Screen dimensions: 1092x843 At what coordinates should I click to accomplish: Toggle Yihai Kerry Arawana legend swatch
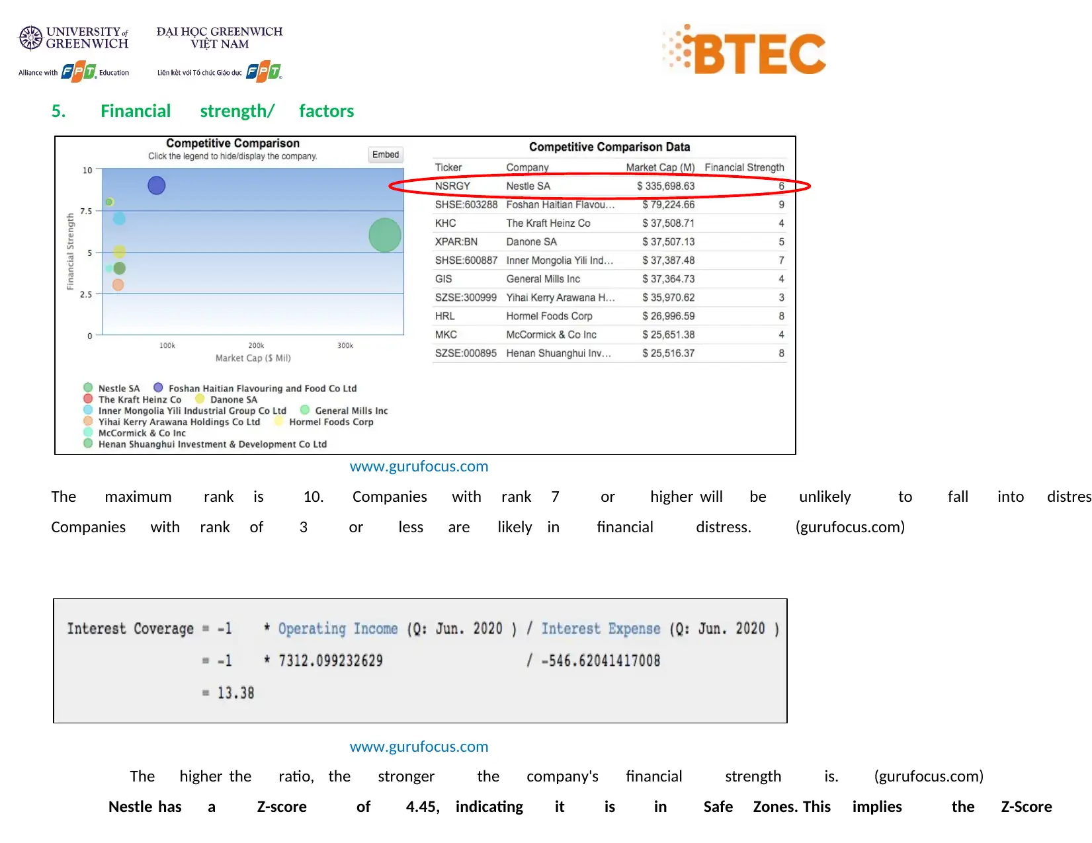(x=88, y=421)
